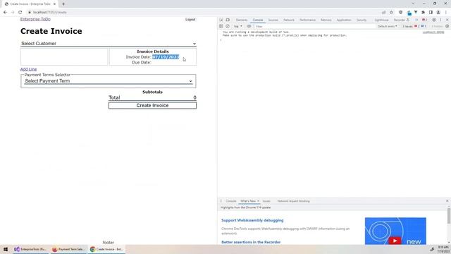Close the DevTools panel
Viewport: 451px width, 254px height.
pos(447,20)
